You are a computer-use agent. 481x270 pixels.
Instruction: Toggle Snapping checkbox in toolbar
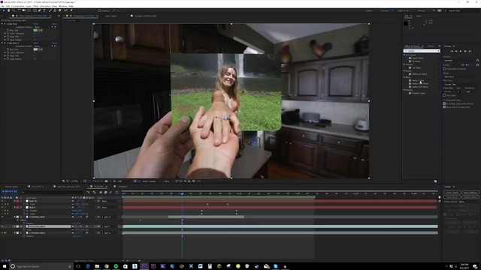(99, 10)
